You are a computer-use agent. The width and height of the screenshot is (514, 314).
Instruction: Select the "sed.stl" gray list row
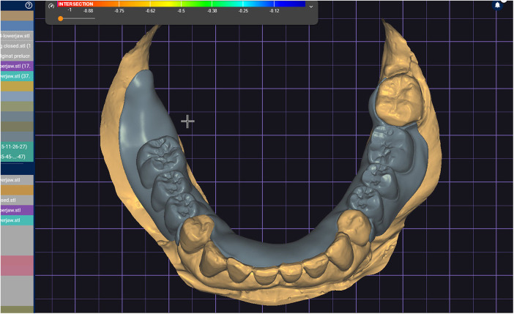(17, 200)
